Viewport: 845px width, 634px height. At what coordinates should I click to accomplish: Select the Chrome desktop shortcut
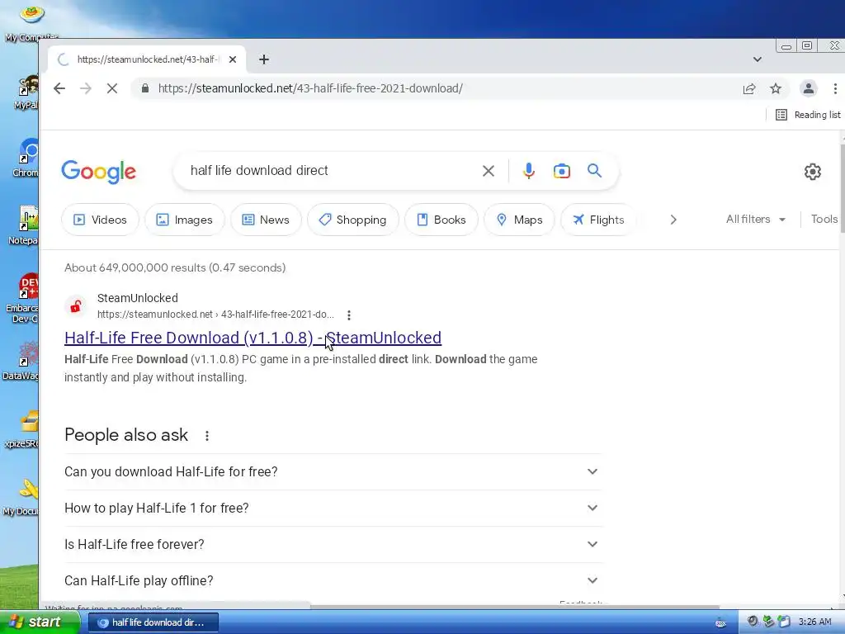[27, 158]
